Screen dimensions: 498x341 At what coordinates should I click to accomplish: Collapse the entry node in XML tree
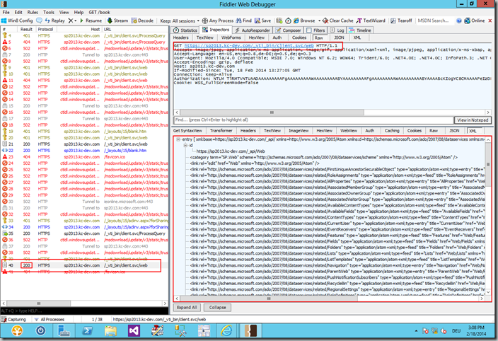(x=178, y=139)
